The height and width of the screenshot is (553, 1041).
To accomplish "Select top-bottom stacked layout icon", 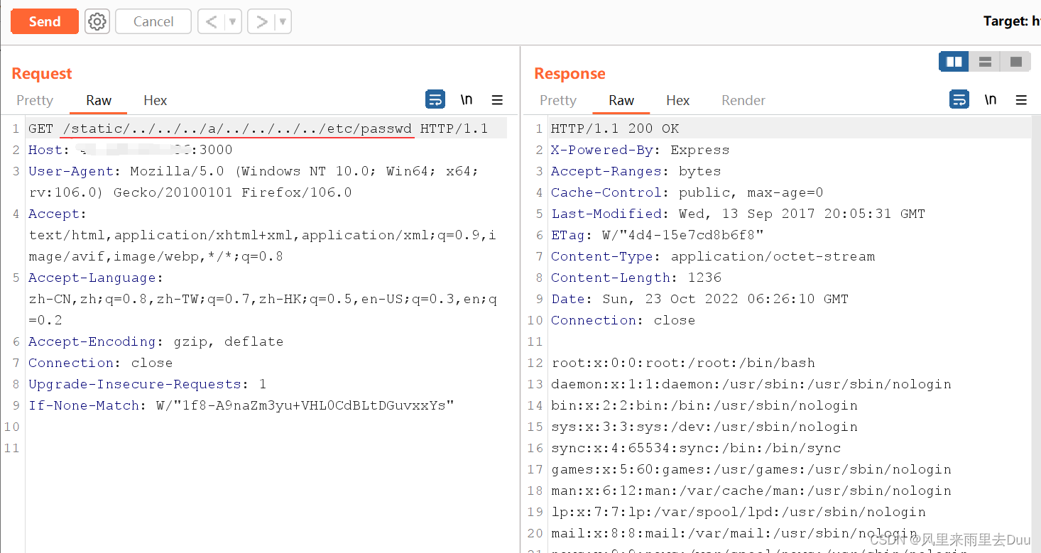I will click(x=985, y=62).
